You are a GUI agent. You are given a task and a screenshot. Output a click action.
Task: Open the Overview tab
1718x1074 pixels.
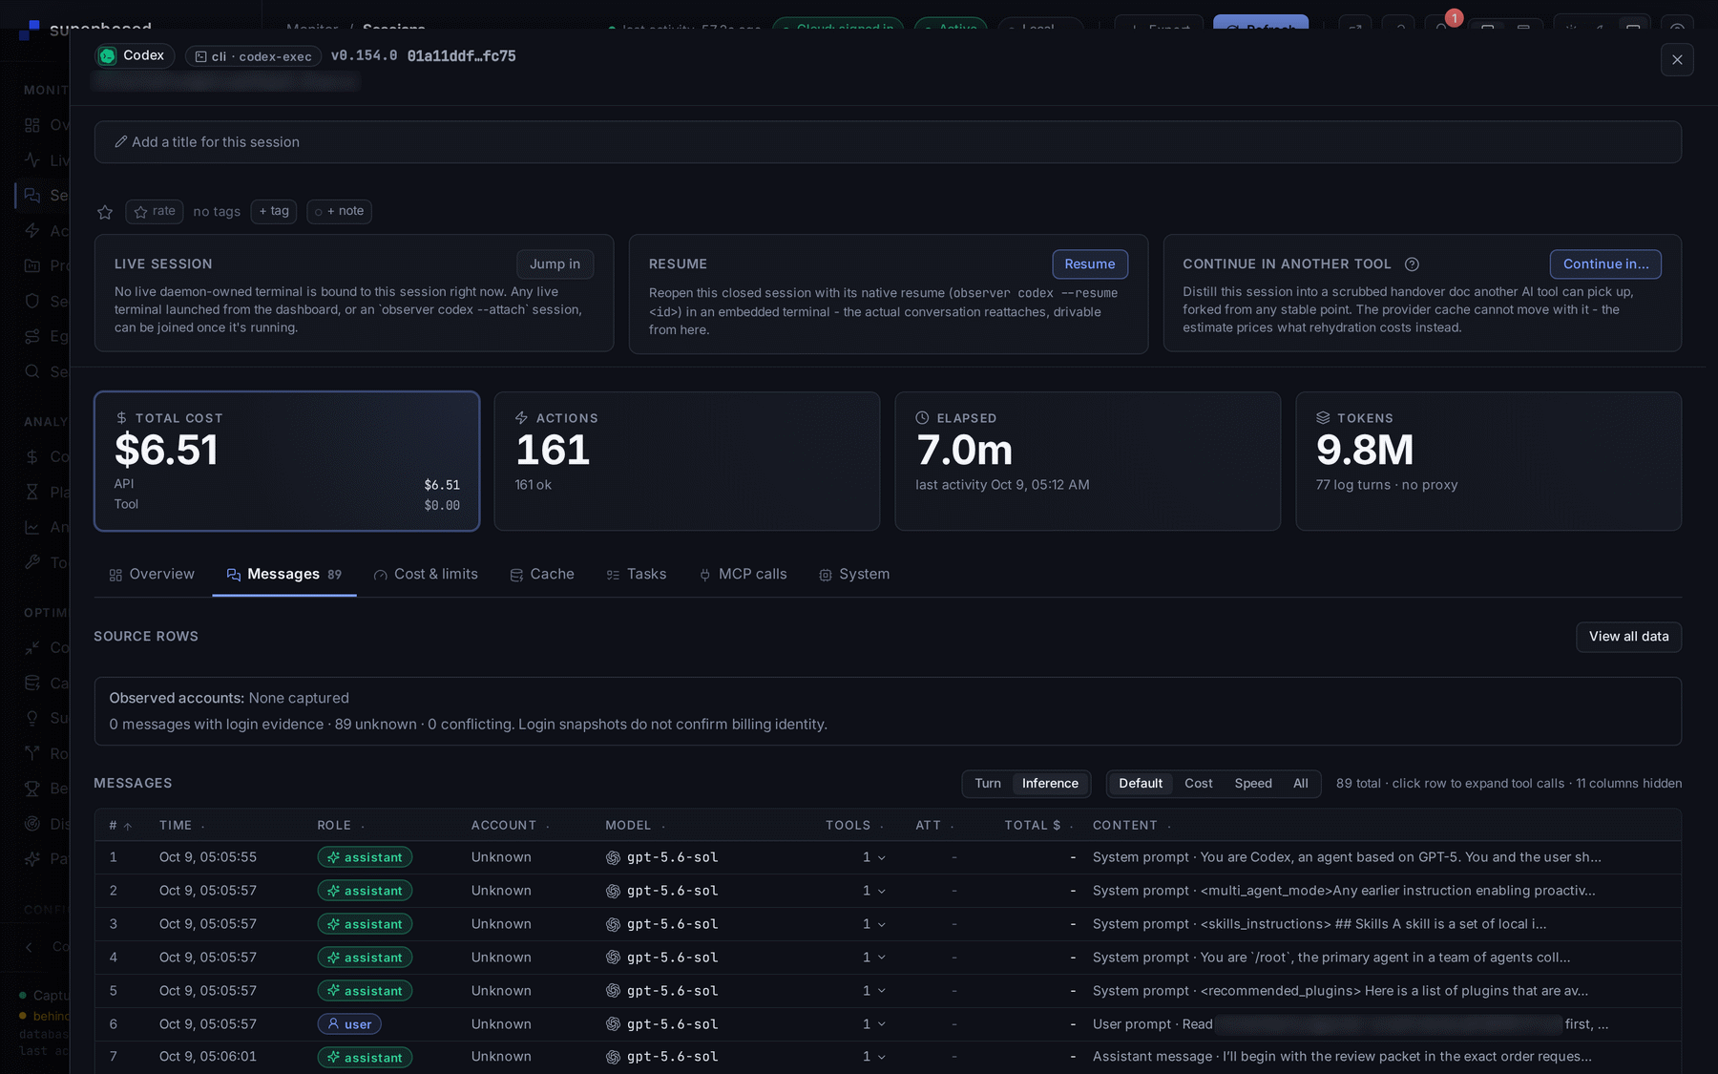(x=152, y=574)
